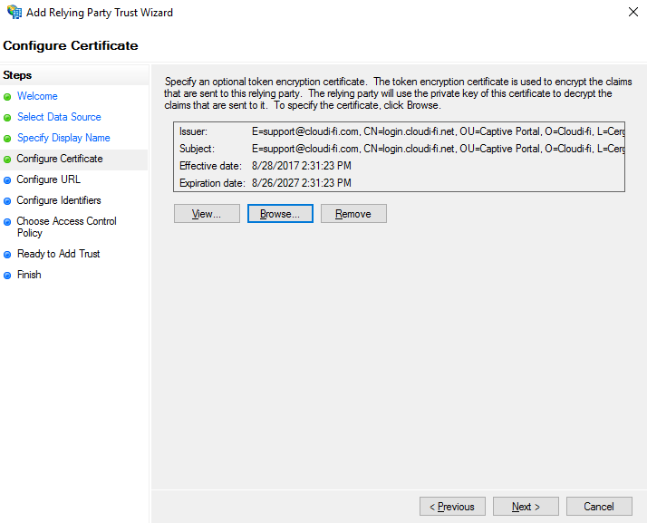Click green bullet beside Specify Display Name
Screen dimensions: 647x523
pyautogui.click(x=7, y=139)
